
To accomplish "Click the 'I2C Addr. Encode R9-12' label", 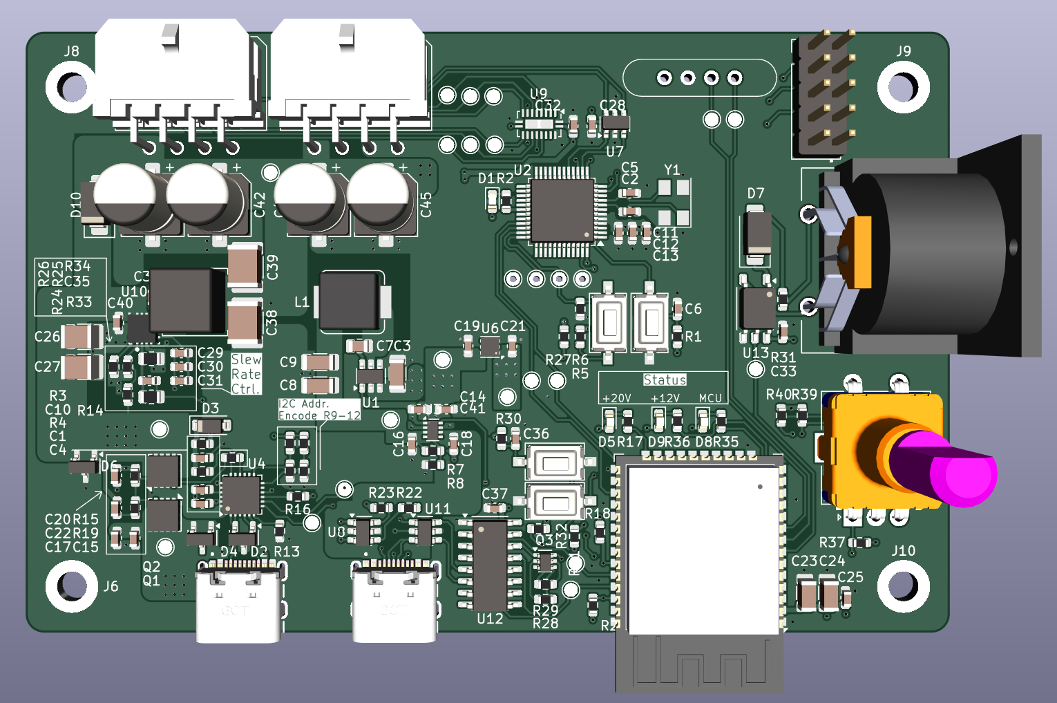I will [319, 409].
